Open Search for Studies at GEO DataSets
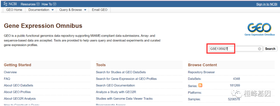Image resolution: width=280 pixels, height=106 pixels. click(x=121, y=72)
